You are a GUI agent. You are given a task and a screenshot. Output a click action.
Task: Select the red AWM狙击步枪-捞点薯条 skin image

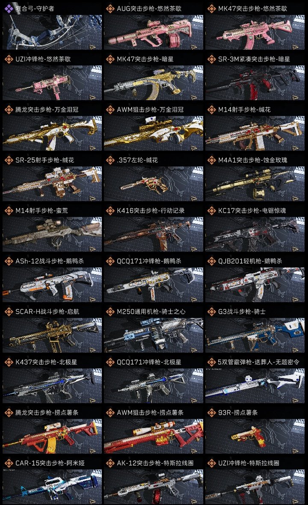[x=154, y=436]
